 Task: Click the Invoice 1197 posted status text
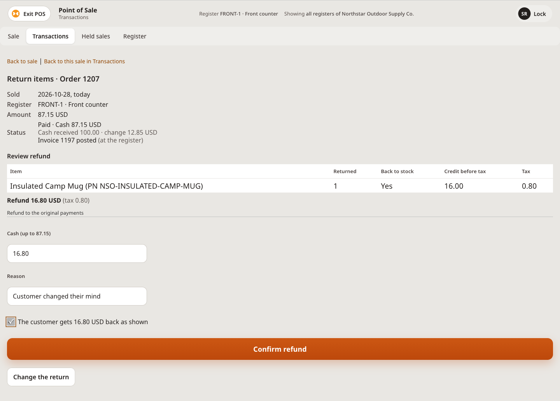coord(67,140)
